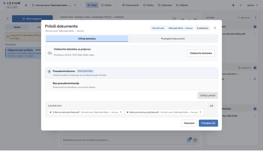The image size is (263, 156).
Task: Toggle the light theme sun icon
Action: pos(241,5)
